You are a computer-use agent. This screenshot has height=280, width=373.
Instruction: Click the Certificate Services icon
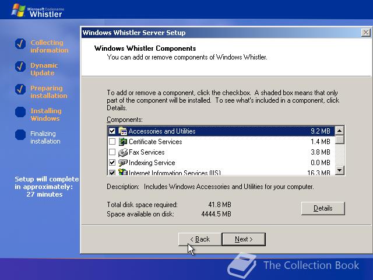pyautogui.click(x=123, y=142)
